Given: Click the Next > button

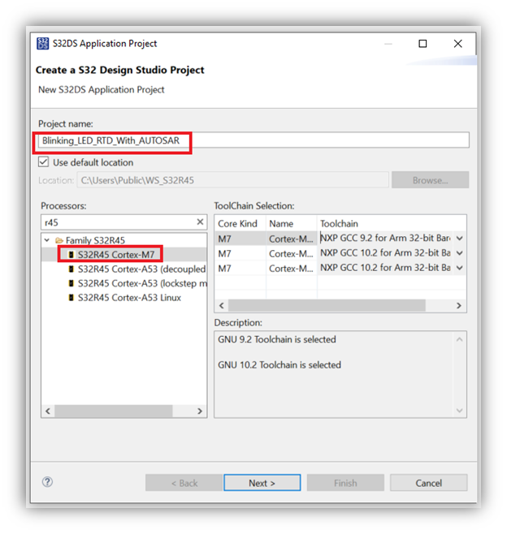Looking at the screenshot, I should coord(262,483).
